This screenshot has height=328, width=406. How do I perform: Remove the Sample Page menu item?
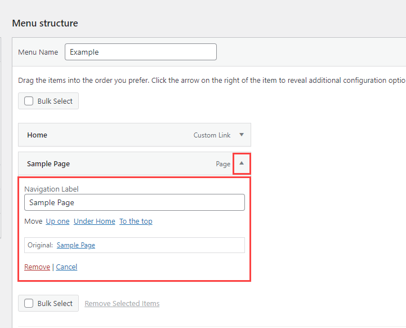(x=37, y=267)
